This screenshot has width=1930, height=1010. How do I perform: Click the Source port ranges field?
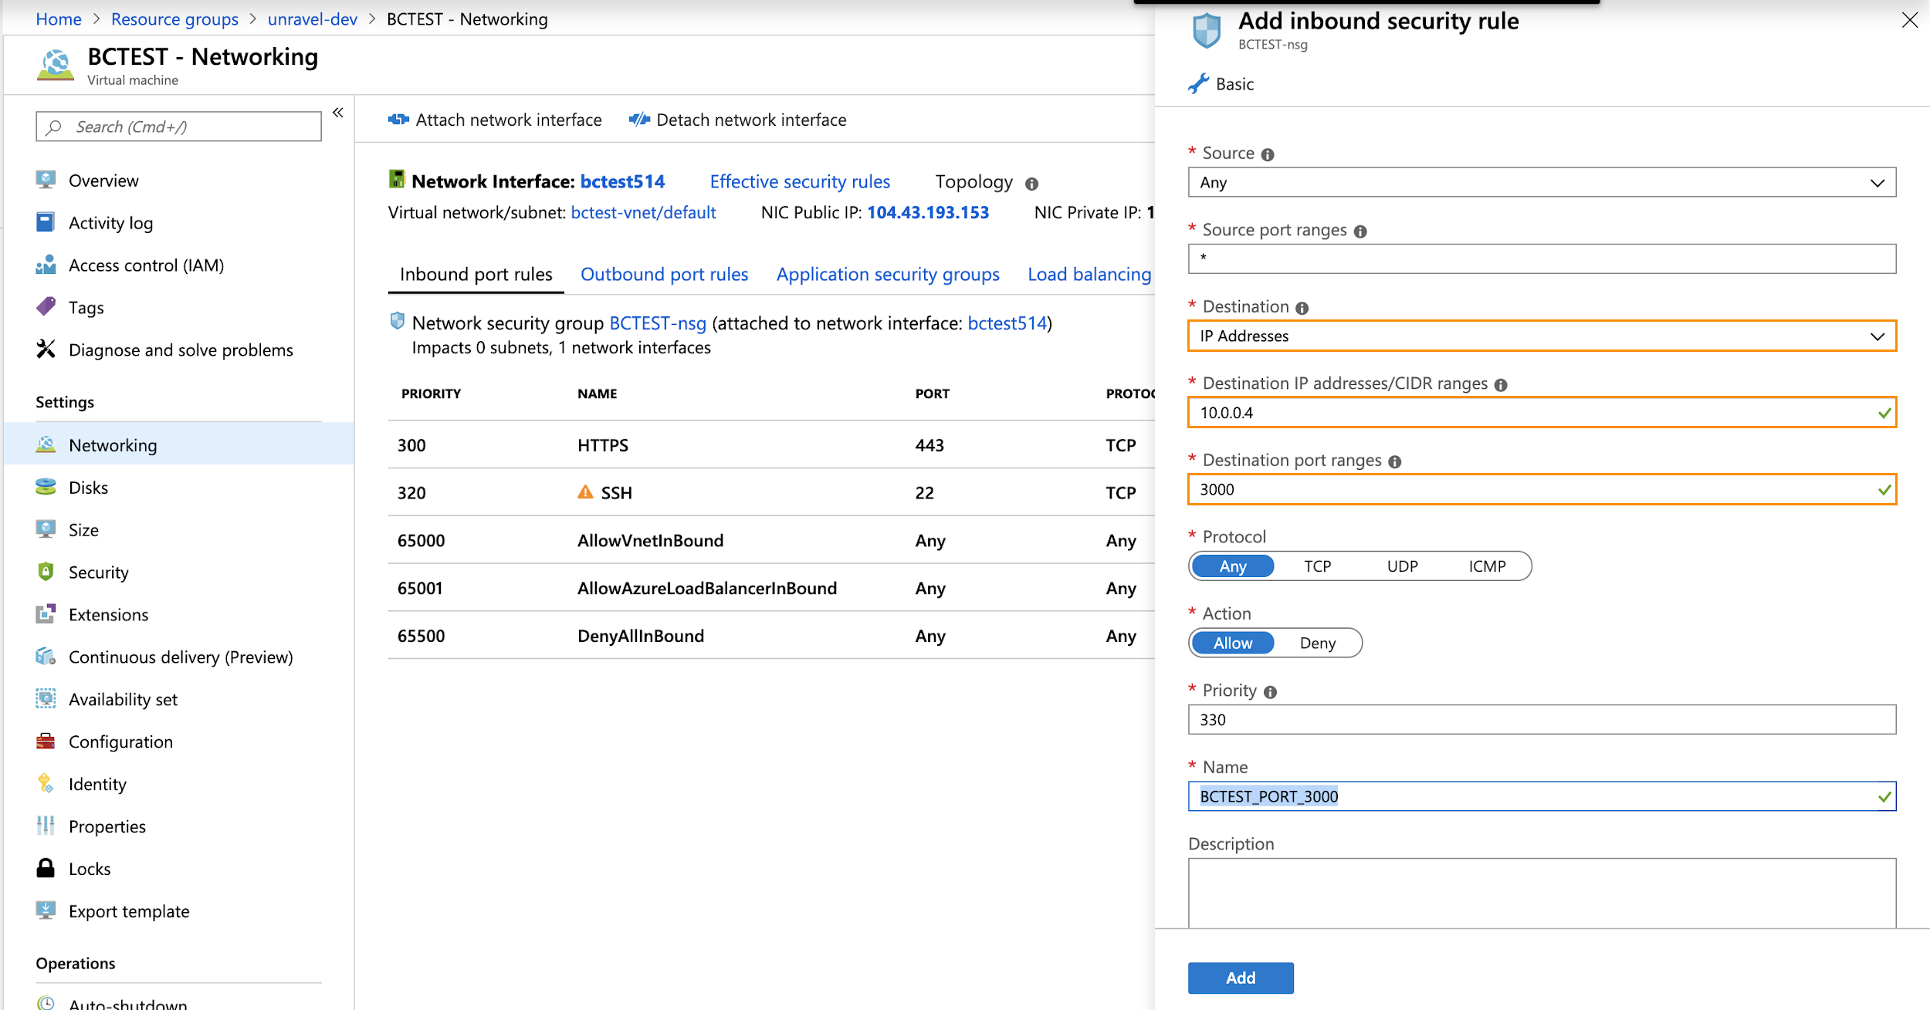point(1542,258)
